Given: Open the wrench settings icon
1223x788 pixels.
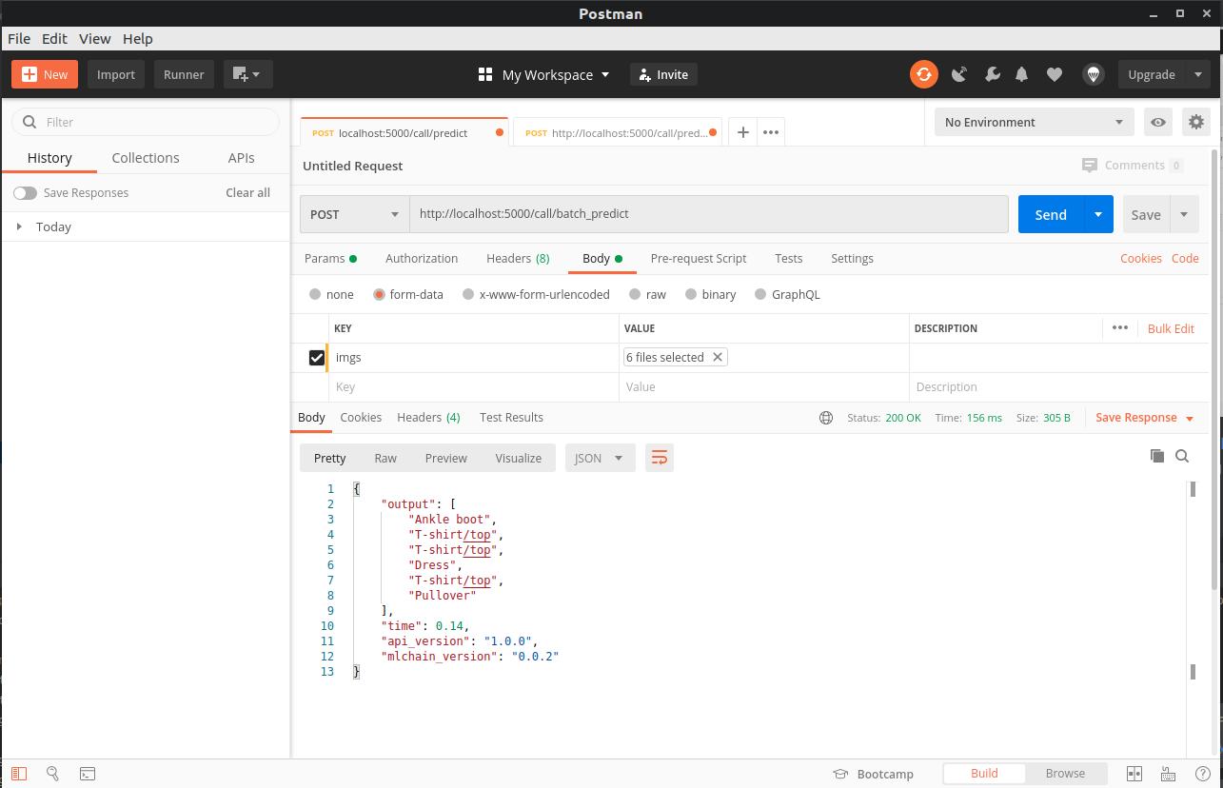Looking at the screenshot, I should click(x=992, y=74).
